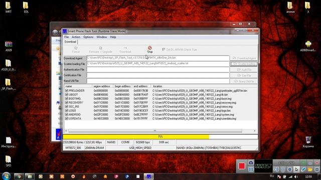The image size is (321, 180).
Task: Open the recorder output folder icon
Action: 310,169
